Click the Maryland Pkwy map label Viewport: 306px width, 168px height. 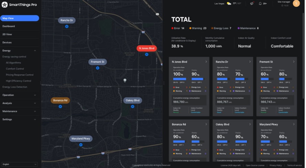click(x=81, y=139)
